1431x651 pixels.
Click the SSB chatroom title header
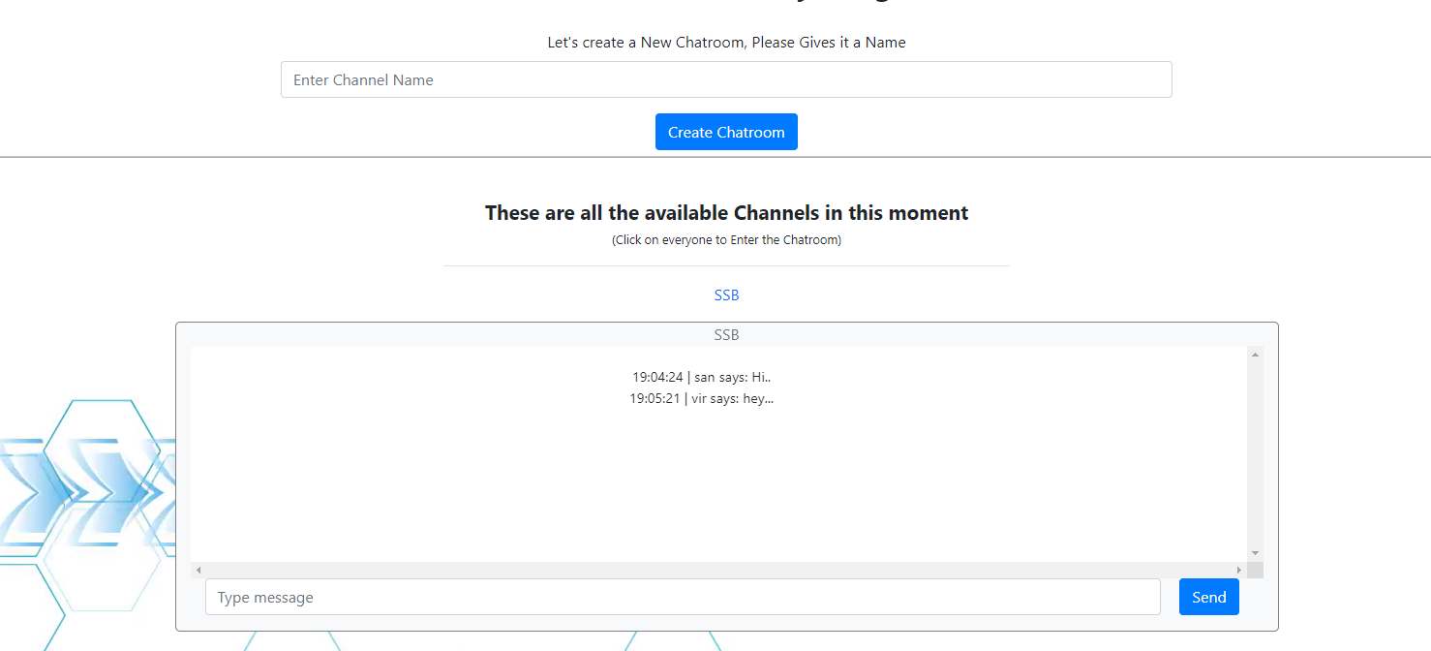pos(726,334)
